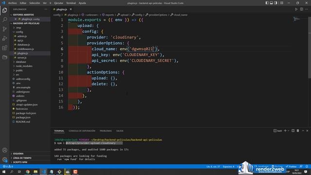Open the Source Control view
The height and width of the screenshot is (175, 311).
point(4,29)
